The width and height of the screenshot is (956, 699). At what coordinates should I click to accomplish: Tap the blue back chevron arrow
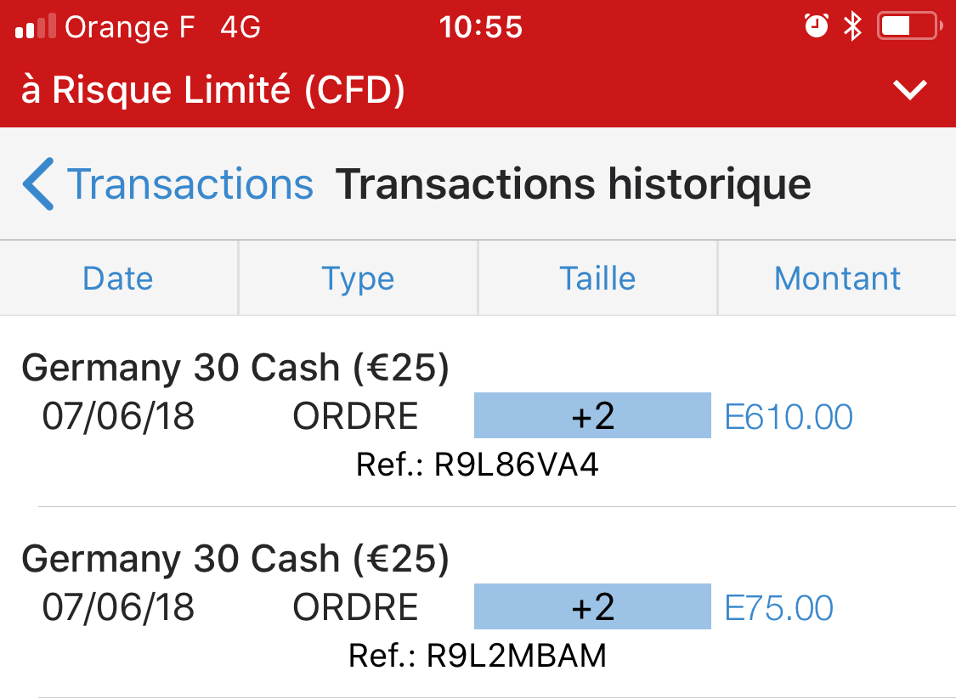coord(38,183)
